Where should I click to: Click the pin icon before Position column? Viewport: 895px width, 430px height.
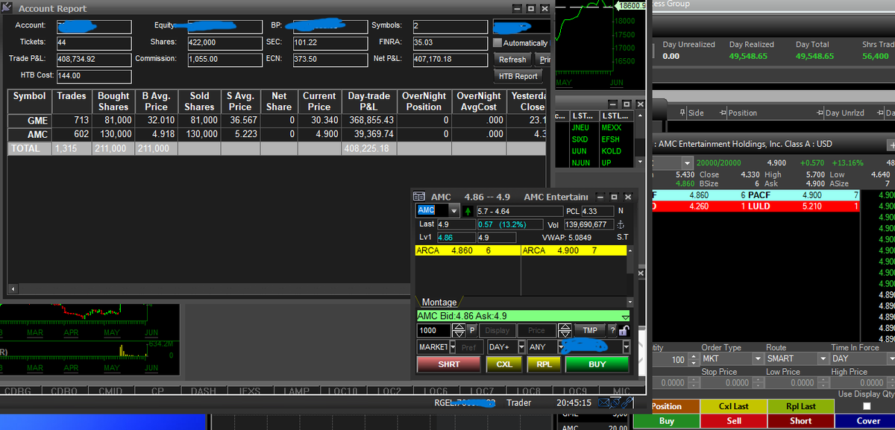tap(723, 113)
